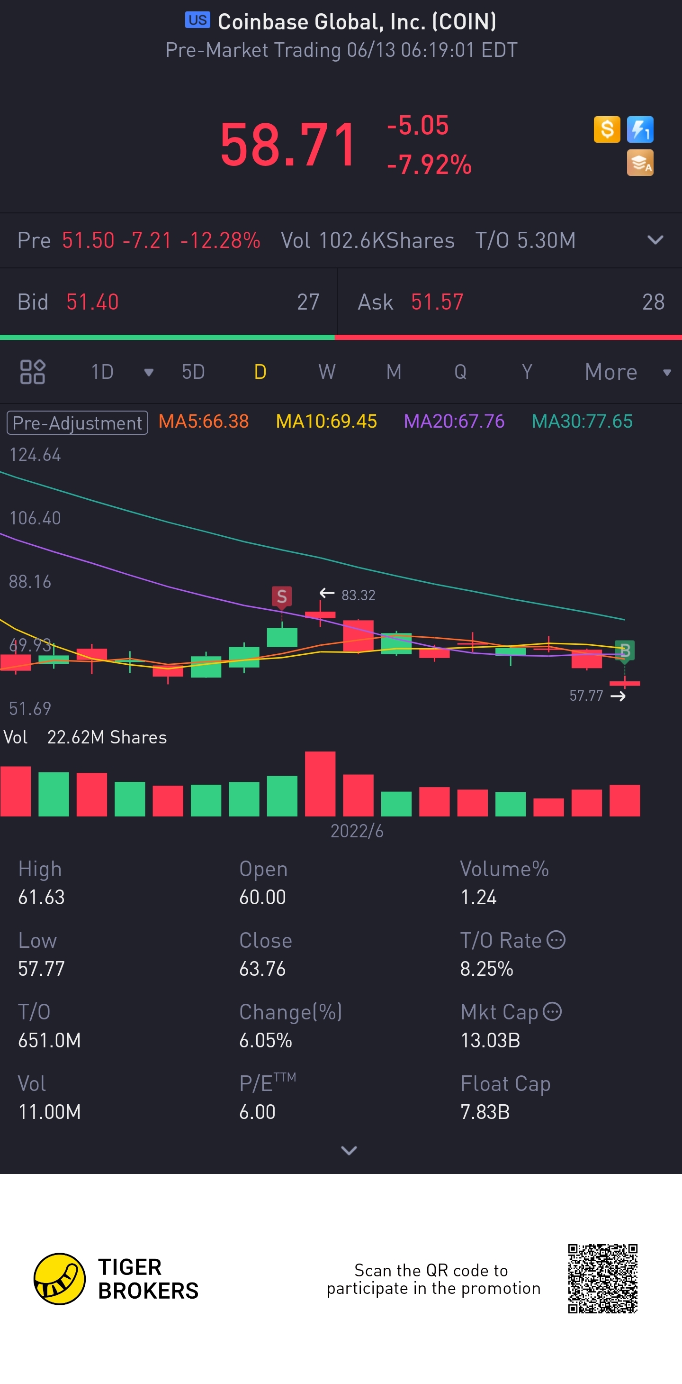
Task: Tap the scan QR code promotion text
Action: pos(433,1279)
